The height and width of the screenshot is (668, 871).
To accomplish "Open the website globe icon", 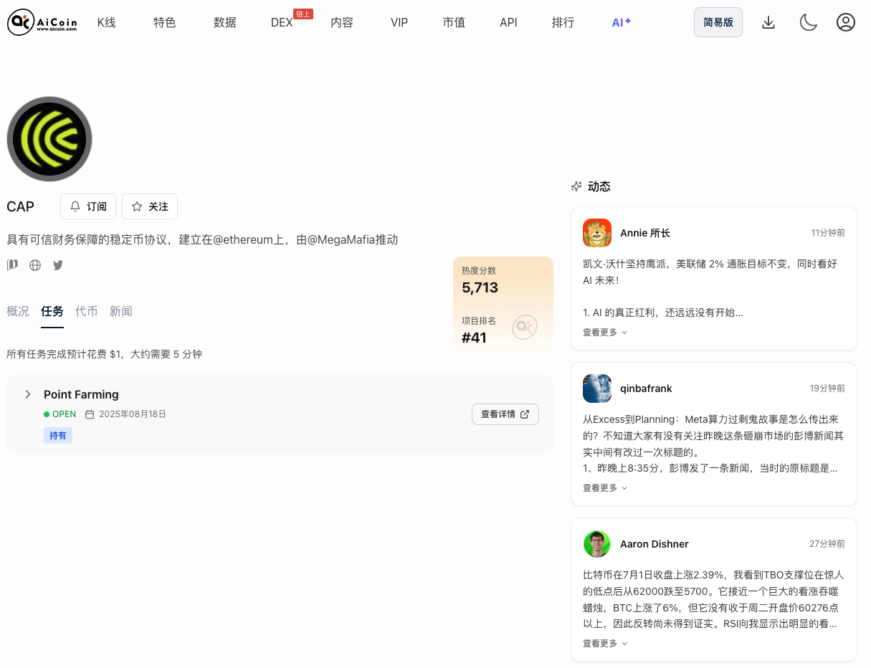I will (35, 265).
